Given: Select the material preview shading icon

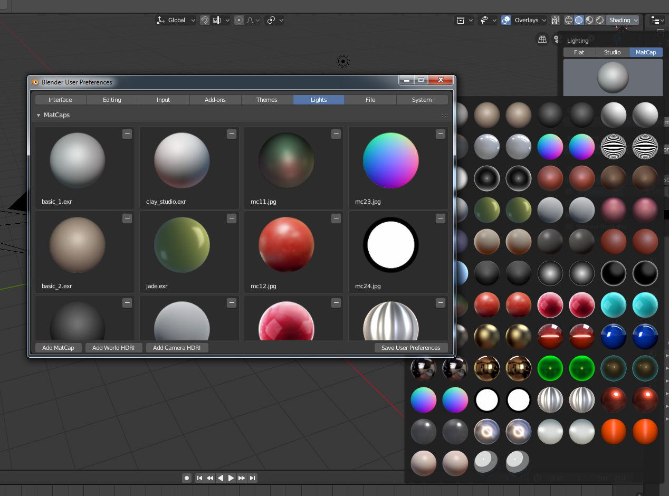Looking at the screenshot, I should (589, 20).
